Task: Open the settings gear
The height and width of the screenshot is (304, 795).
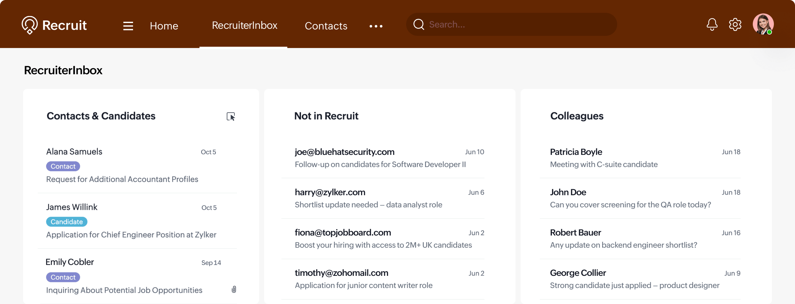Action: pyautogui.click(x=735, y=24)
